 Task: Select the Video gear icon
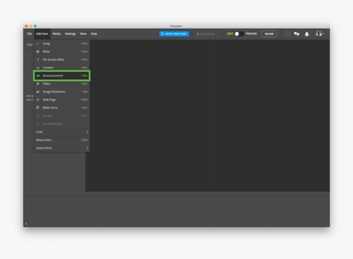(x=38, y=83)
